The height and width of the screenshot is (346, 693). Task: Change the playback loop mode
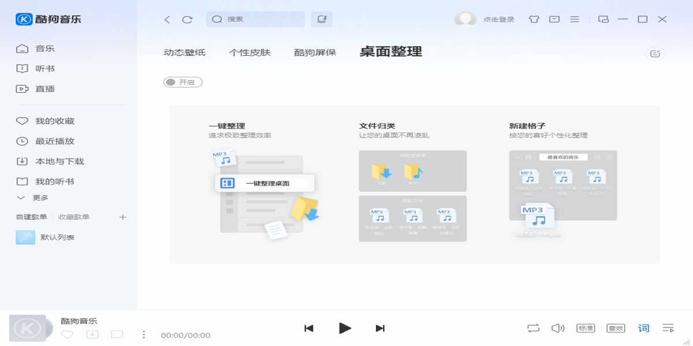(x=532, y=328)
